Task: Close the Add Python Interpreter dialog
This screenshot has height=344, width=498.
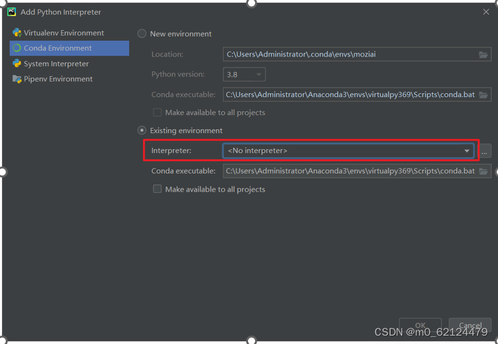Action: pyautogui.click(x=486, y=12)
